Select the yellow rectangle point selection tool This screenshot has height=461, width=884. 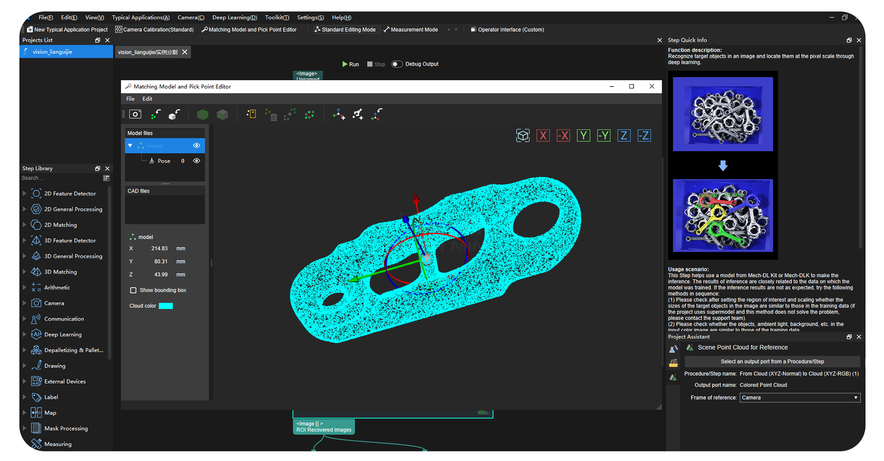point(251,114)
